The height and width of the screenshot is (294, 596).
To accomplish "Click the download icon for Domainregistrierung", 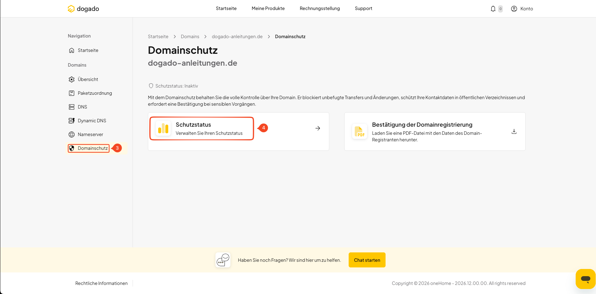I will point(514,131).
